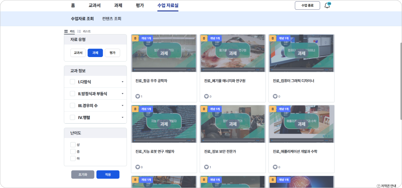402x188 pixels.
Task: Click the 카드 view label
Action: [x=72, y=31]
